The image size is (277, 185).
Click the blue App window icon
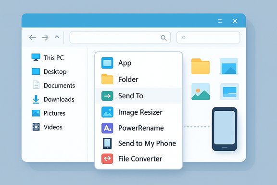pyautogui.click(x=107, y=63)
